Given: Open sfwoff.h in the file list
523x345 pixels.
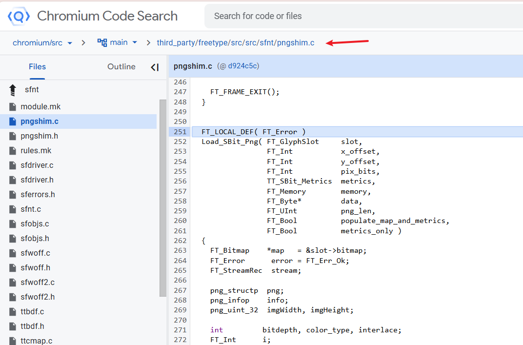Looking at the screenshot, I should pos(35,268).
